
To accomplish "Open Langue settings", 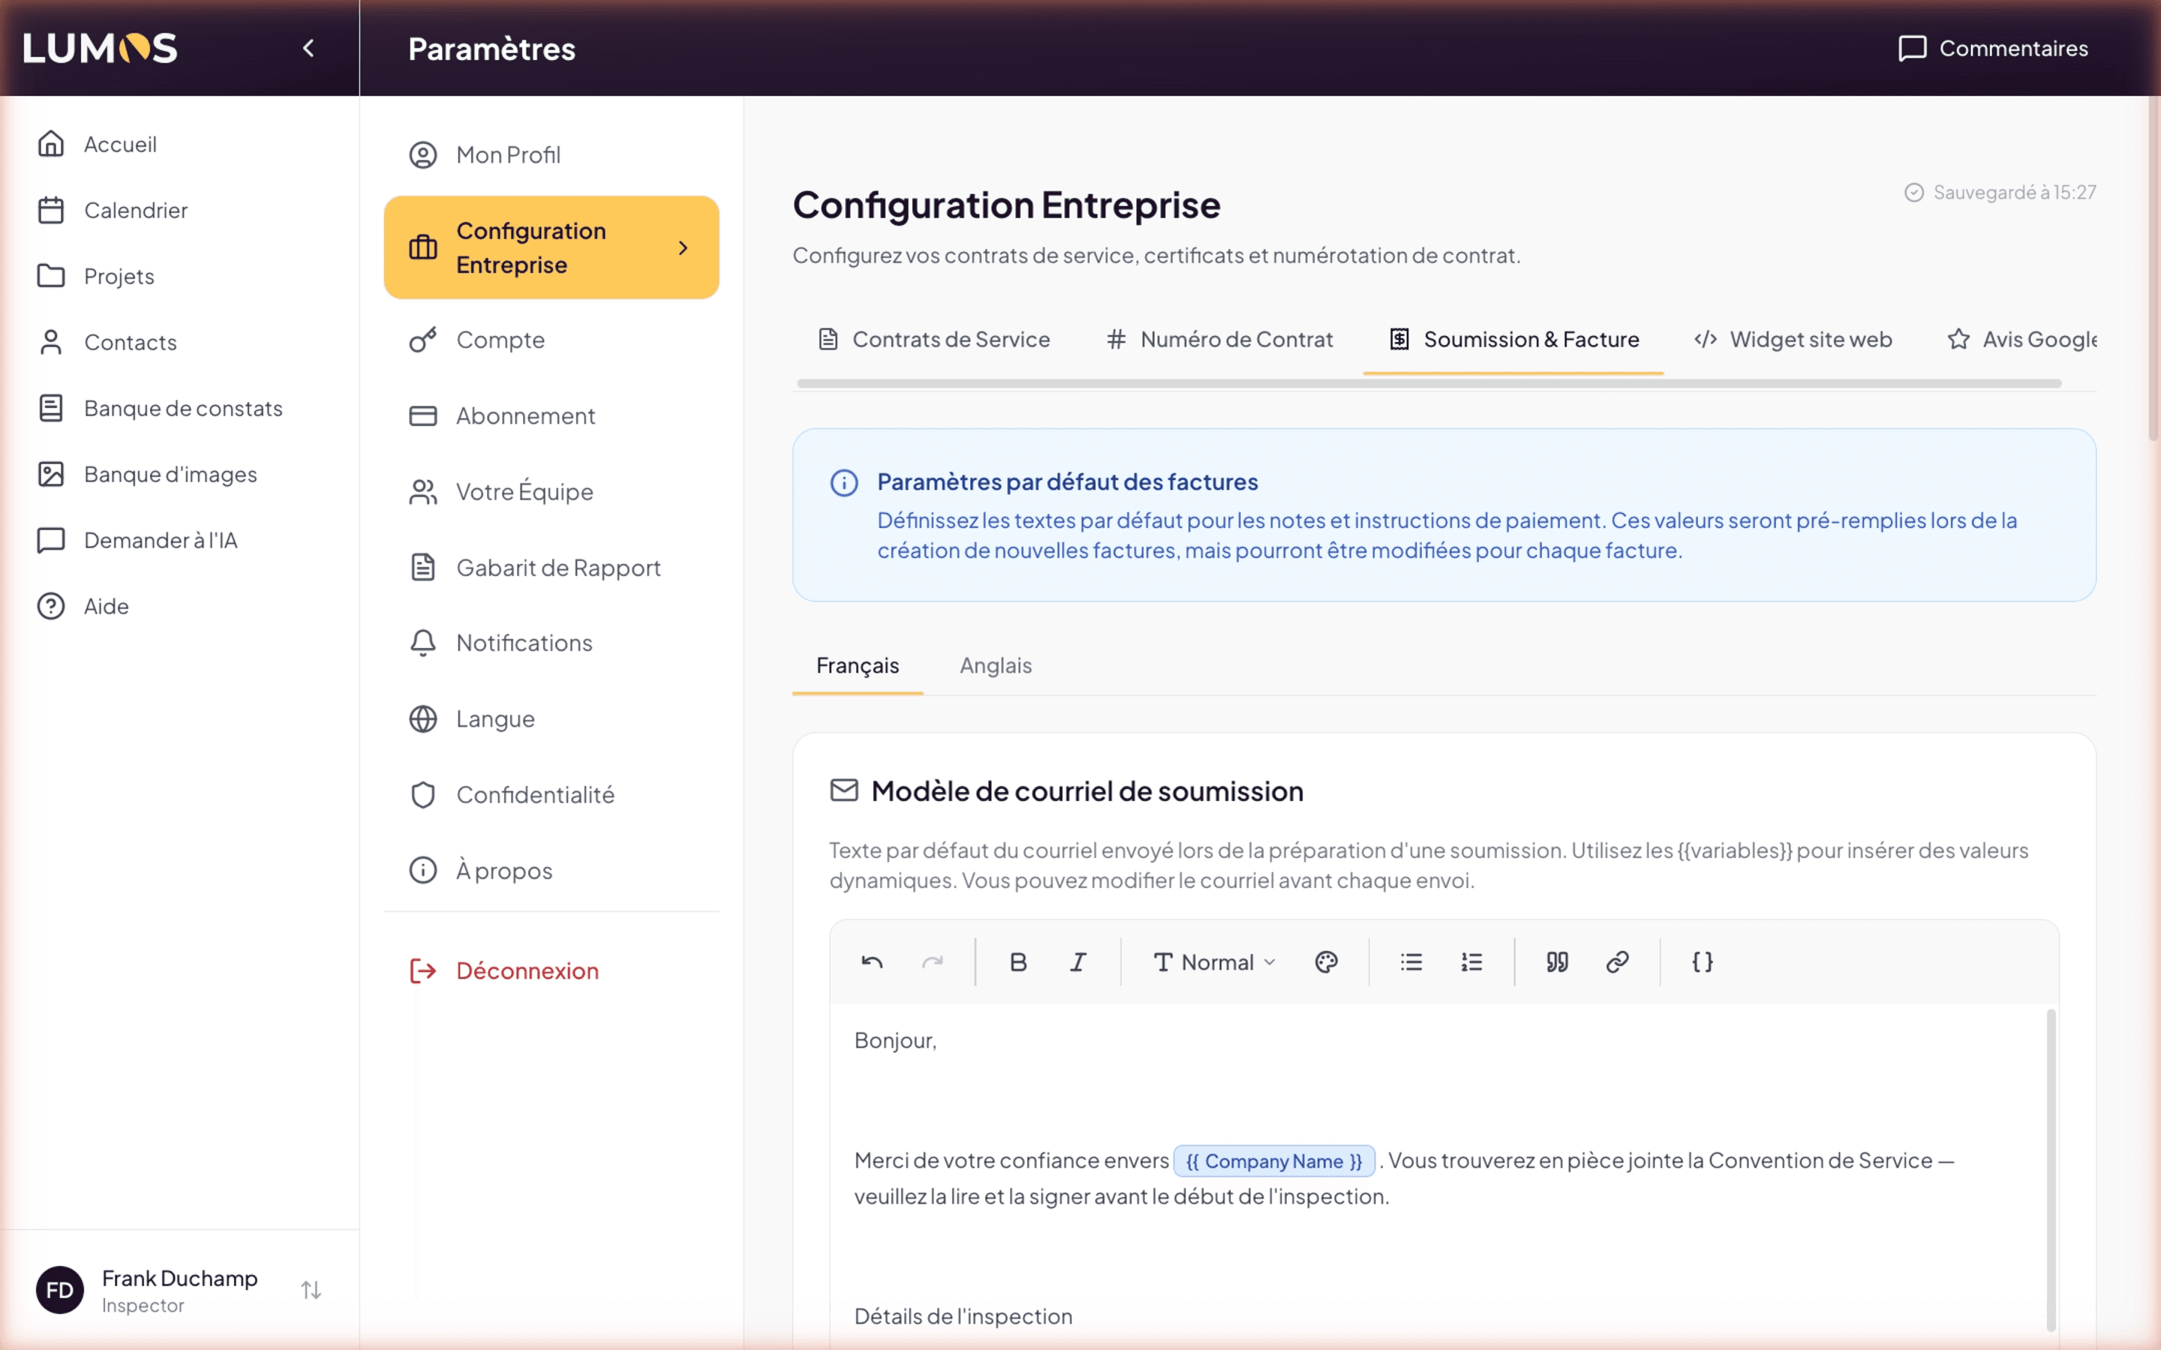I will [551, 718].
